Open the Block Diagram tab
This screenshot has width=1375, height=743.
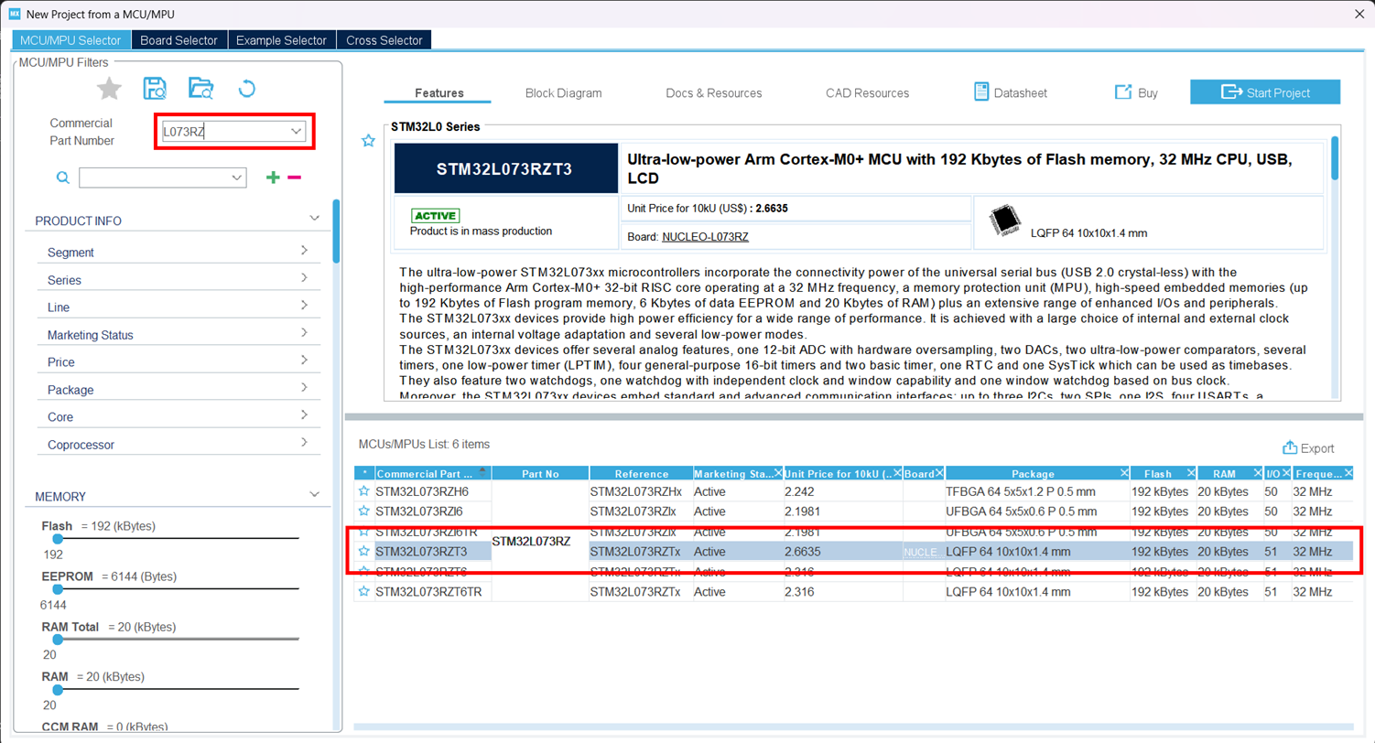(x=563, y=92)
